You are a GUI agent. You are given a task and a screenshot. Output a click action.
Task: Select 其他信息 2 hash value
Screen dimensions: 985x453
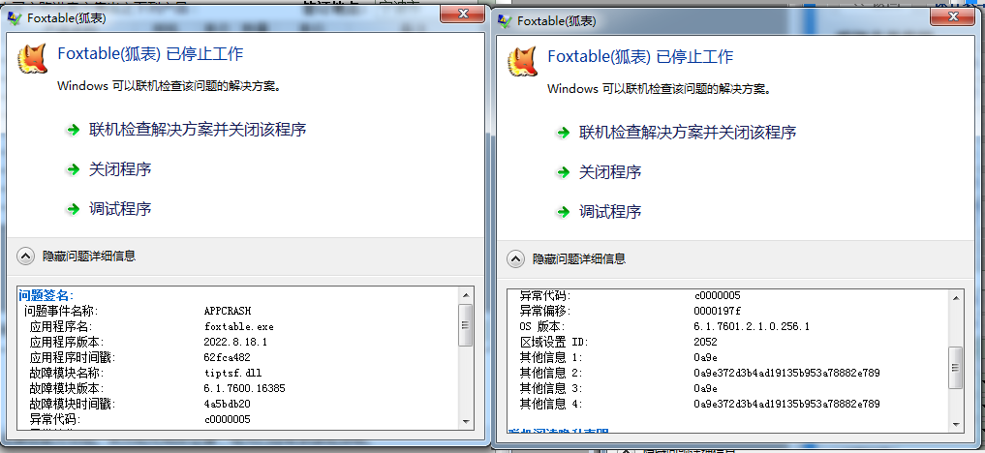click(x=787, y=373)
